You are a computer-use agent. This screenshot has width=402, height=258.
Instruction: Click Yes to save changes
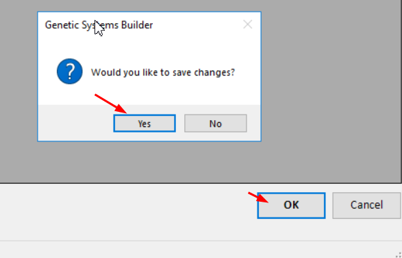click(x=145, y=124)
